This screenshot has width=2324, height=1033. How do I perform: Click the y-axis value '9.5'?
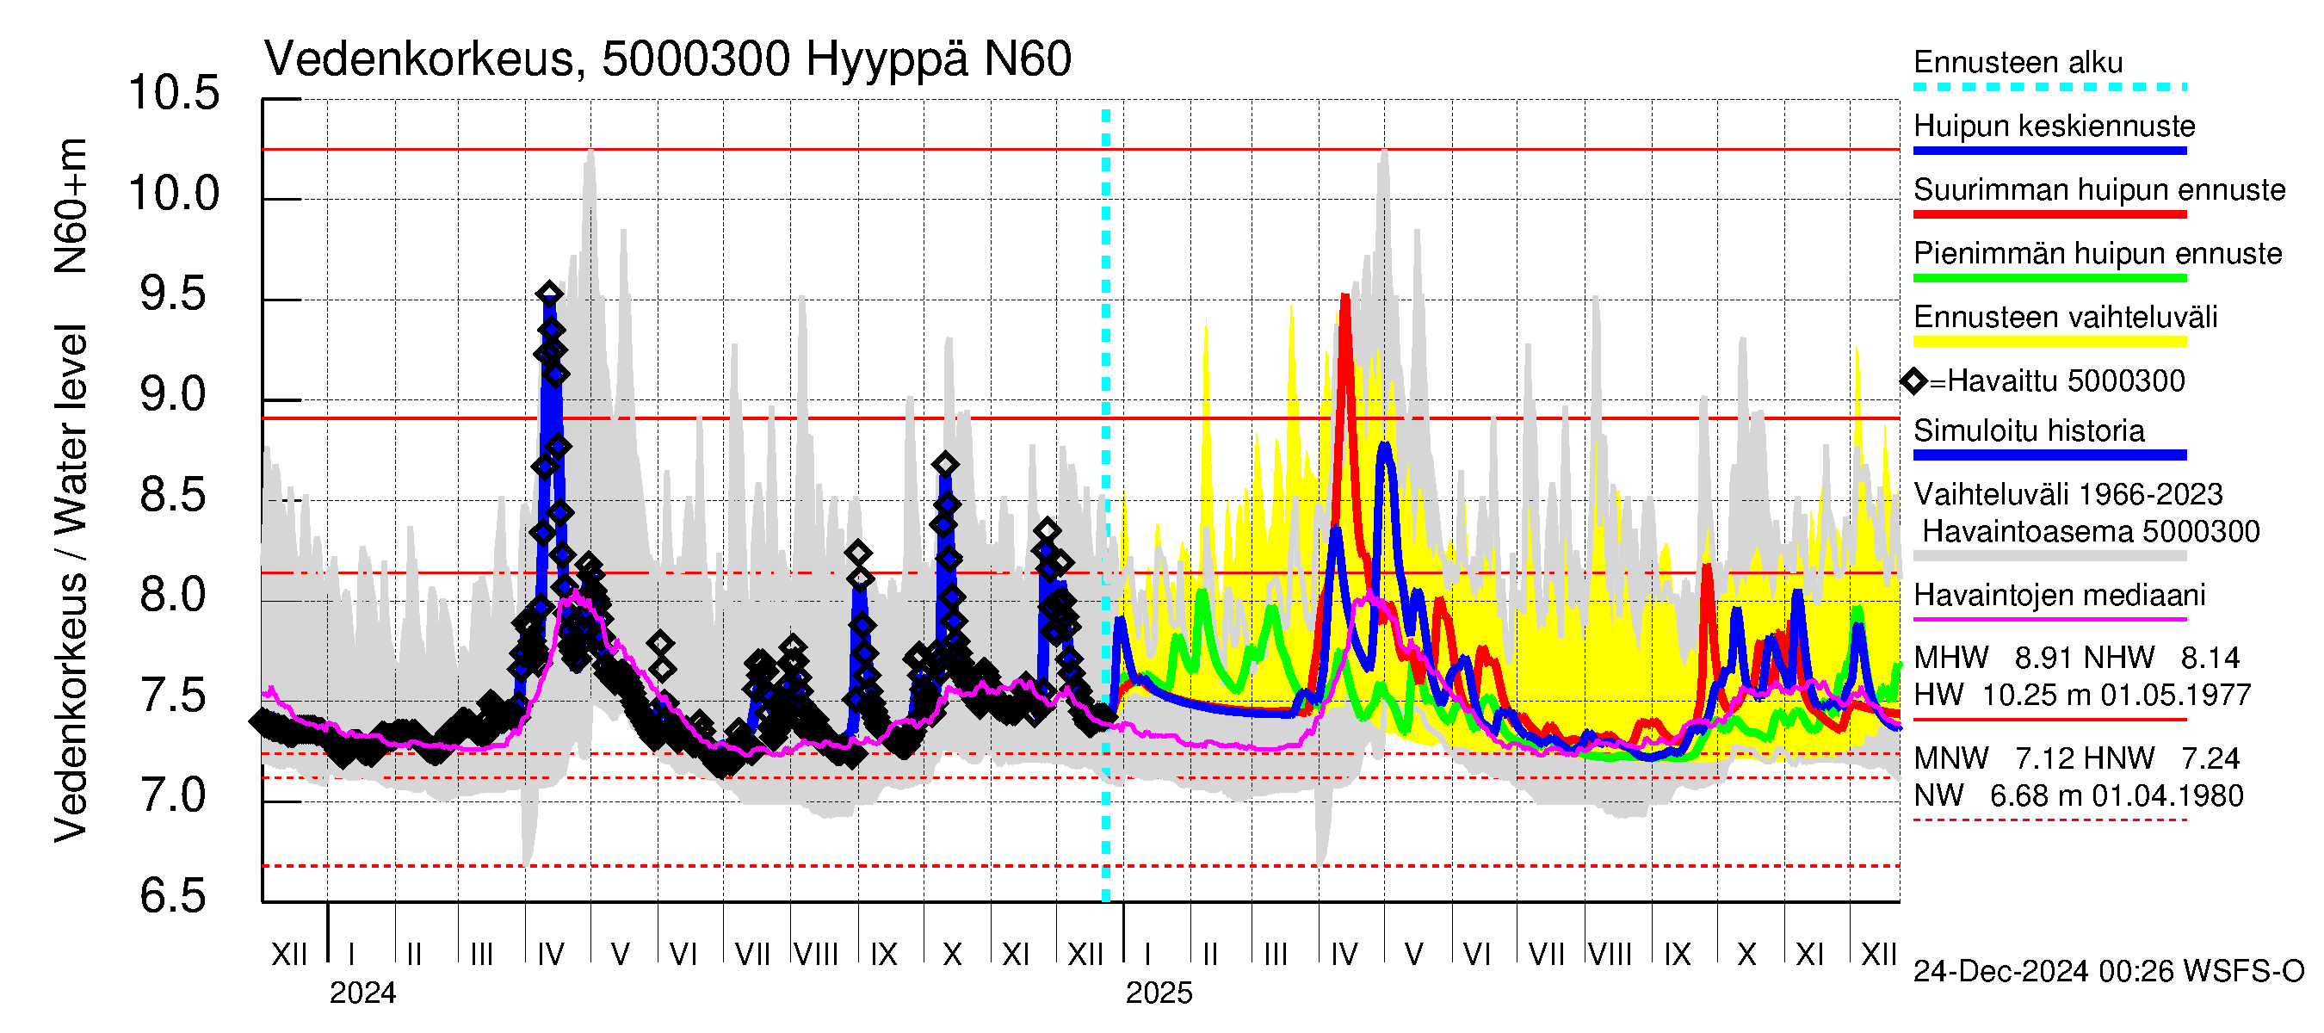173,294
